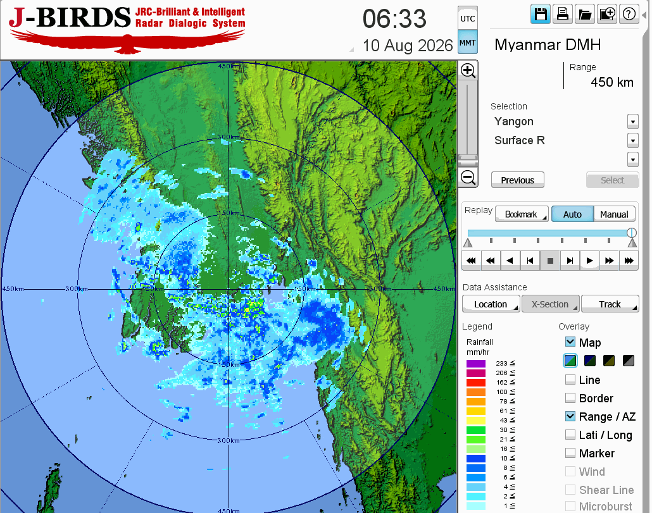This screenshot has height=513, width=652.
Task: Open the Track data assistance menu
Action: (x=610, y=304)
